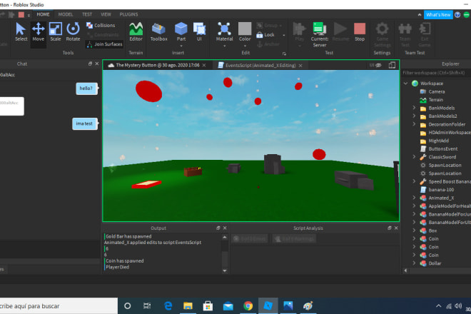Expand the ClassicSword tool
The width and height of the screenshot is (471, 314).
click(414, 156)
